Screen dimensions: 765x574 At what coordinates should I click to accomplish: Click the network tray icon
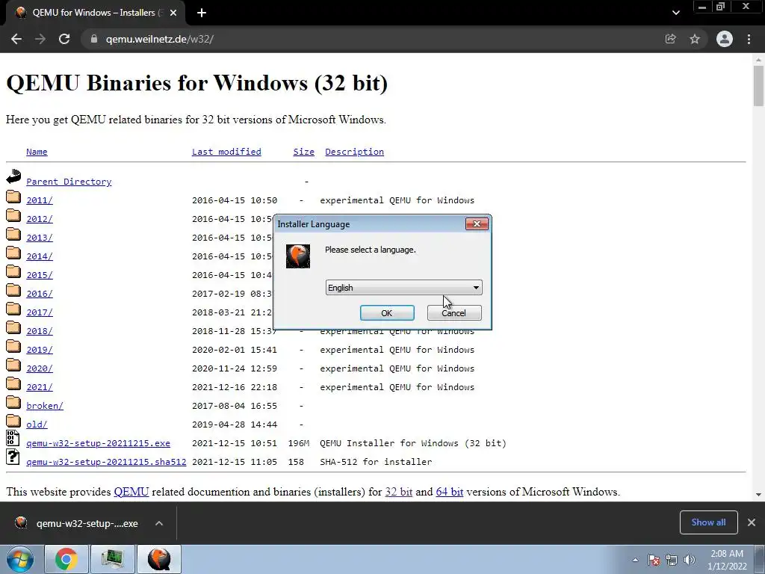(672, 560)
